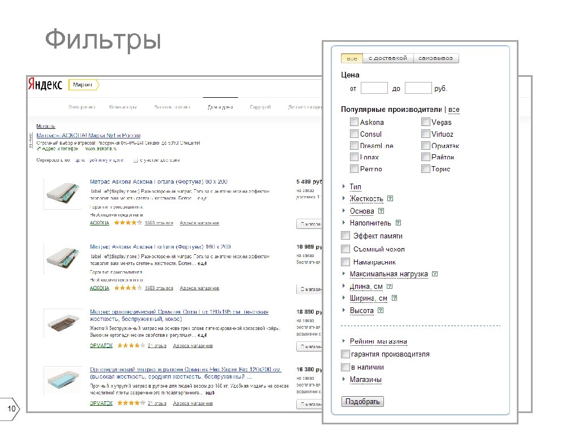The width and height of the screenshot is (579, 434).
Task: Expand the Магазины filter
Action: pos(366,379)
